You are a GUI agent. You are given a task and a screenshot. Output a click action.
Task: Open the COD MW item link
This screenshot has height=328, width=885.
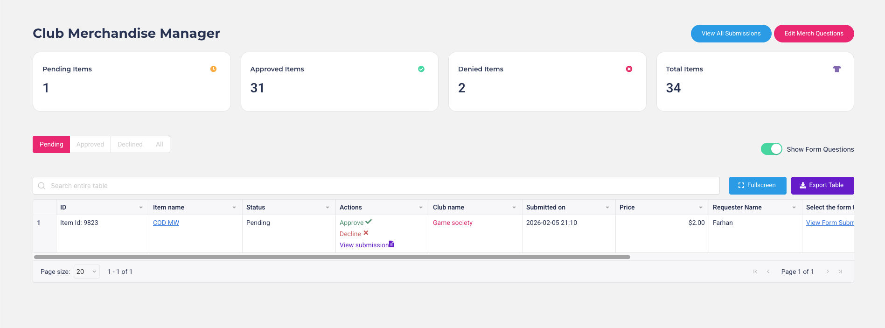(x=166, y=223)
